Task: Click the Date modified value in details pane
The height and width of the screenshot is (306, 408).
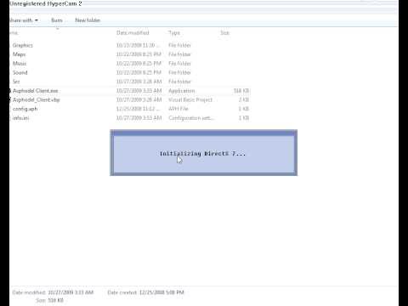Action: pos(71,292)
